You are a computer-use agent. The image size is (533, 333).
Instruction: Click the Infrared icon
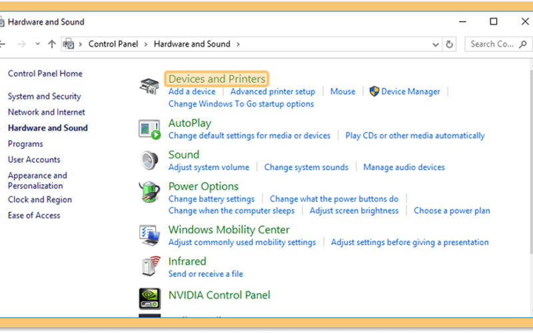click(151, 266)
